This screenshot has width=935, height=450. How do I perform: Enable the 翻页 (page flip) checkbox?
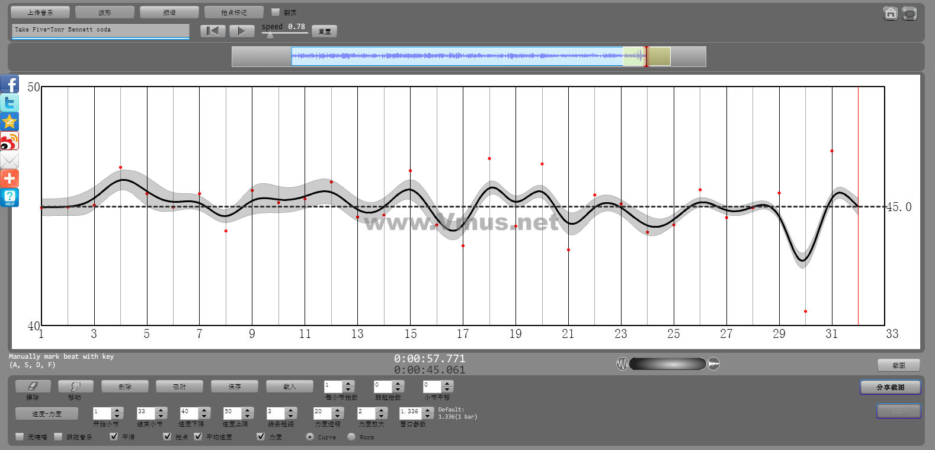click(x=275, y=12)
